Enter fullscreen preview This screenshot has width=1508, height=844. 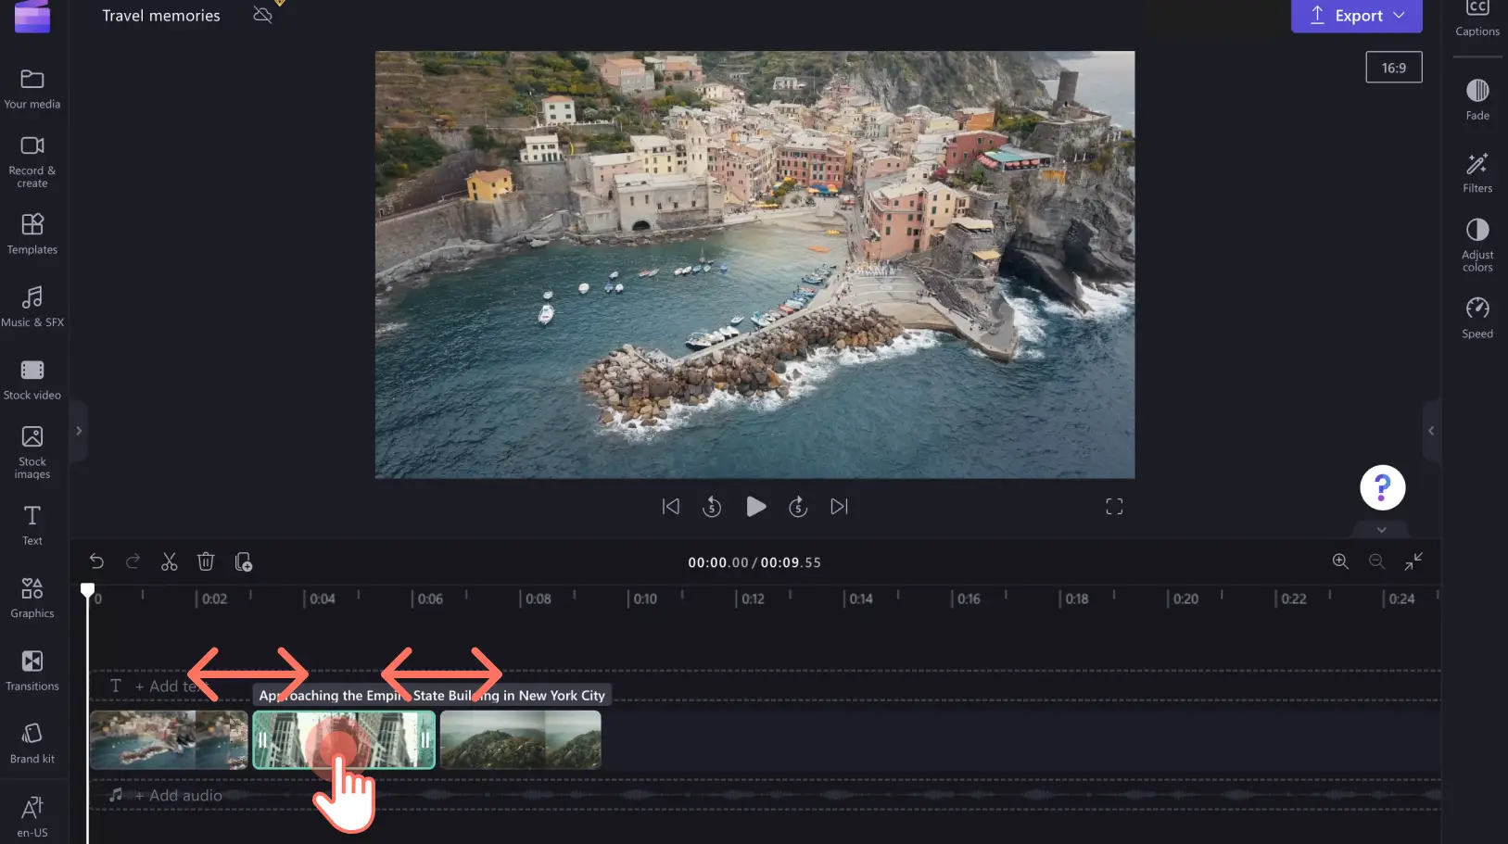click(1114, 507)
